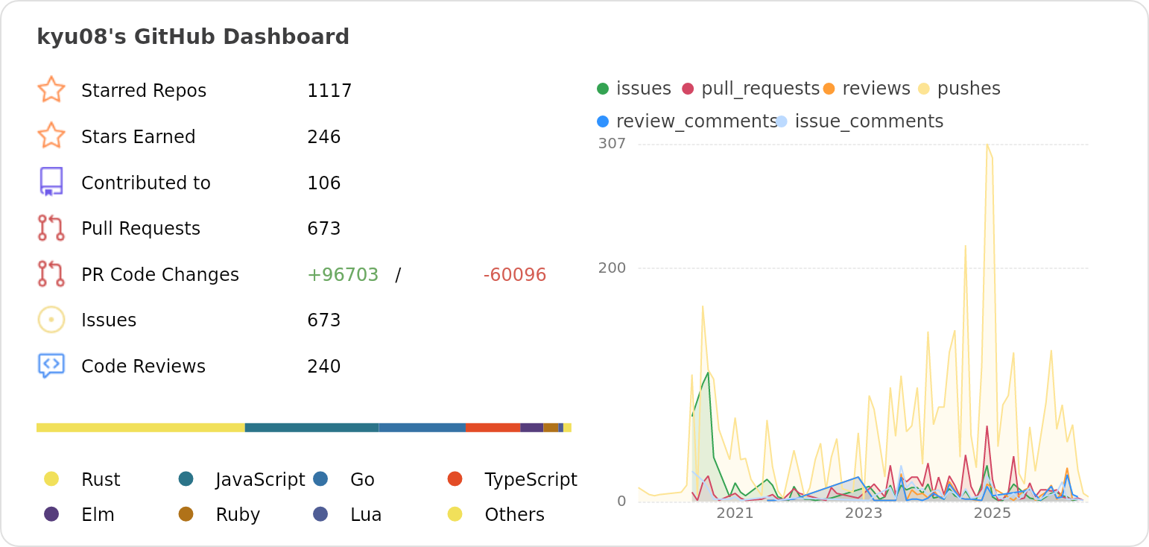Click the TypeScript legend color dot
Screen dimensions: 1149x547
455,478
